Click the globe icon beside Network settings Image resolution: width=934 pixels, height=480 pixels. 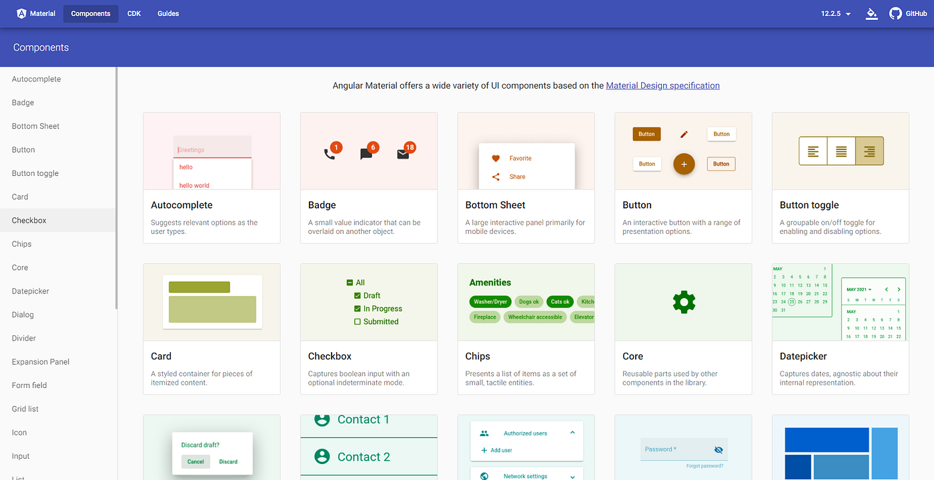coord(484,476)
